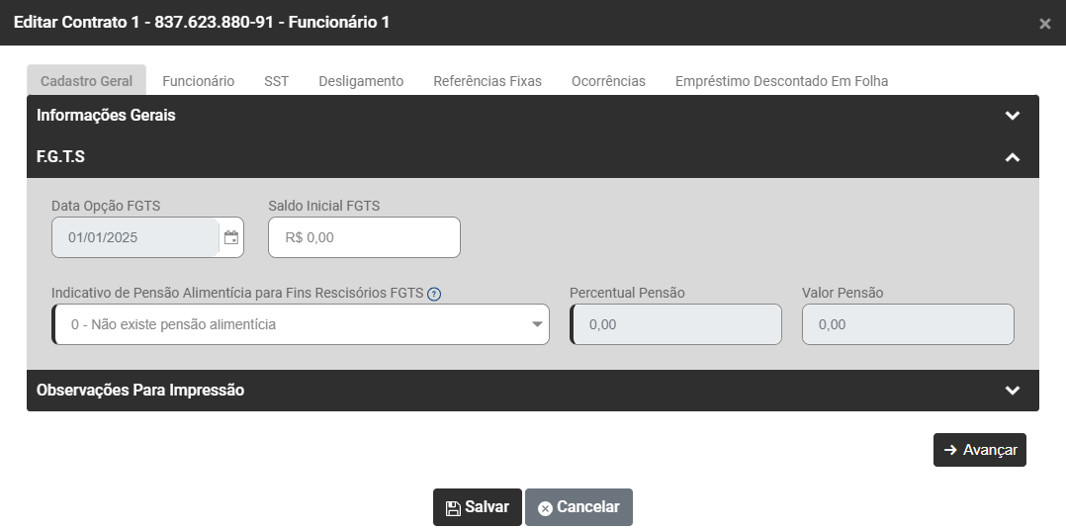
Task: Go to the Desligamento tab
Action: click(x=361, y=81)
